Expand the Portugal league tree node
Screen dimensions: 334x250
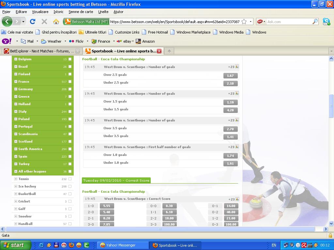[16, 127]
